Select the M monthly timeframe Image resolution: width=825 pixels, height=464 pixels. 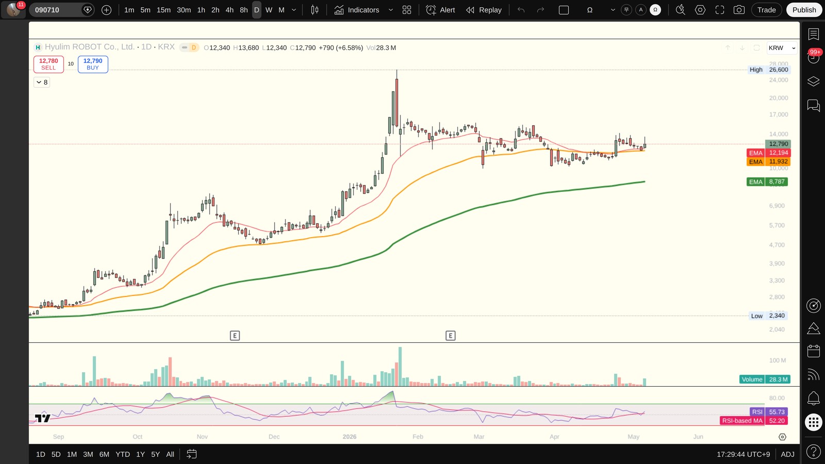coord(282,10)
